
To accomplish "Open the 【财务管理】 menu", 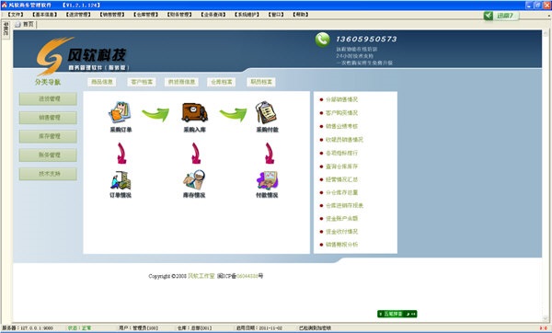I will click(179, 15).
